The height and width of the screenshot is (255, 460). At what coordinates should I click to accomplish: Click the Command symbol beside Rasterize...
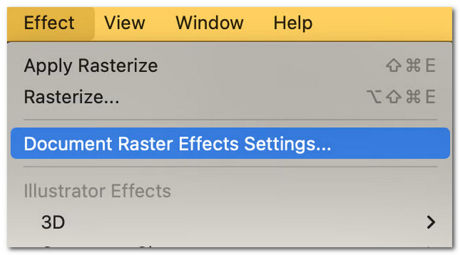[x=413, y=97]
